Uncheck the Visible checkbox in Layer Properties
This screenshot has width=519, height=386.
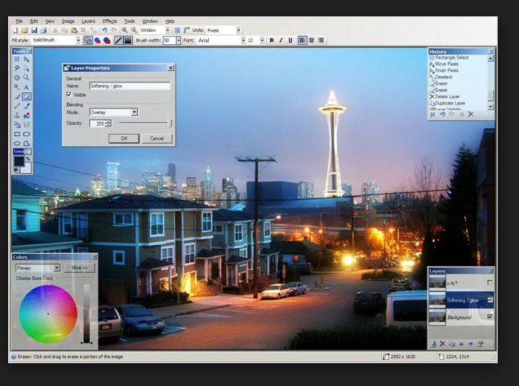point(69,95)
